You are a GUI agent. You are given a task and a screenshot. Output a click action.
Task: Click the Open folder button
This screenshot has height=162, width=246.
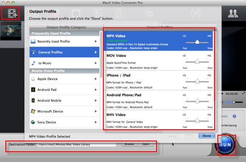(x=146, y=144)
